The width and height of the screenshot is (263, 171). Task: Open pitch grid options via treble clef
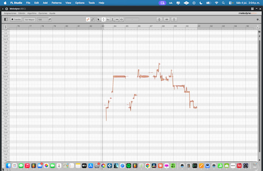[5, 27]
